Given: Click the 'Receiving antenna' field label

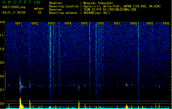Looking at the screenshot, I should 63,13.
